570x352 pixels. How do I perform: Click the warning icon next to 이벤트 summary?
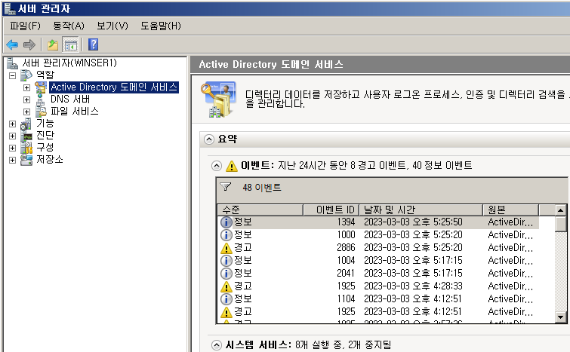[232, 166]
